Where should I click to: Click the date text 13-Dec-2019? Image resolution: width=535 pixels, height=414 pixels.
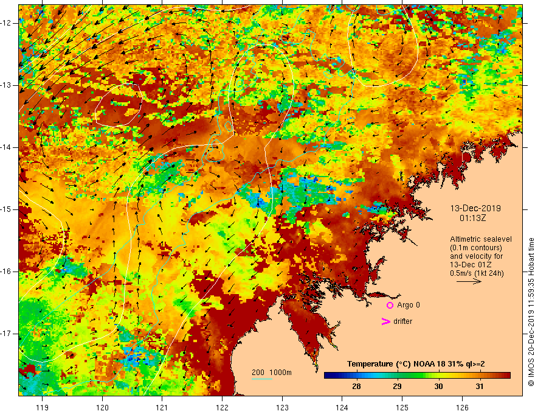475,208
